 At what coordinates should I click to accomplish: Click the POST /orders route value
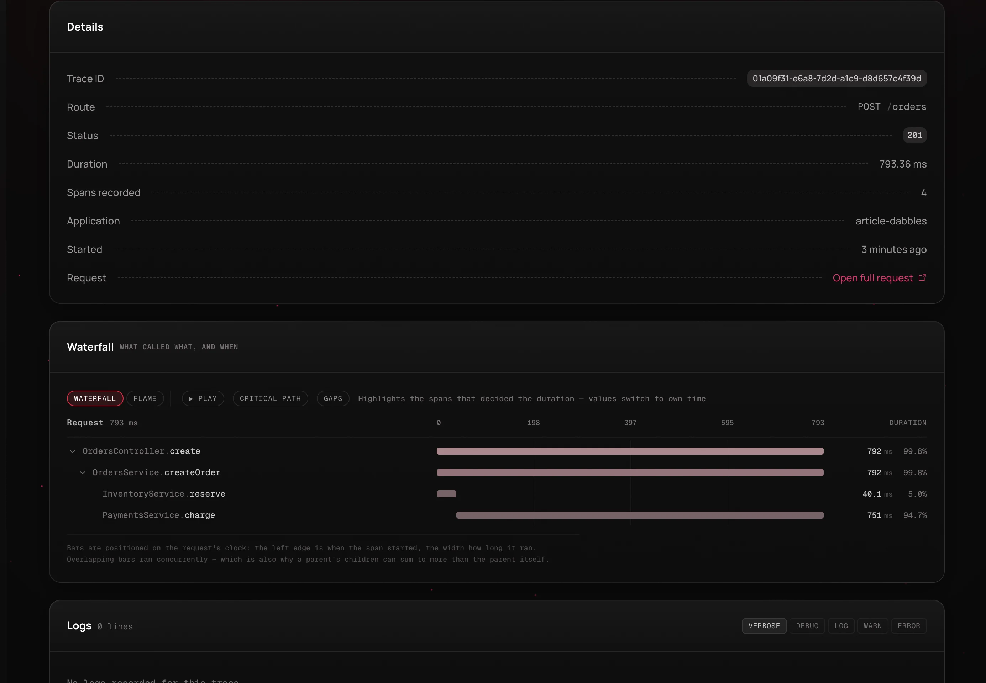click(892, 107)
